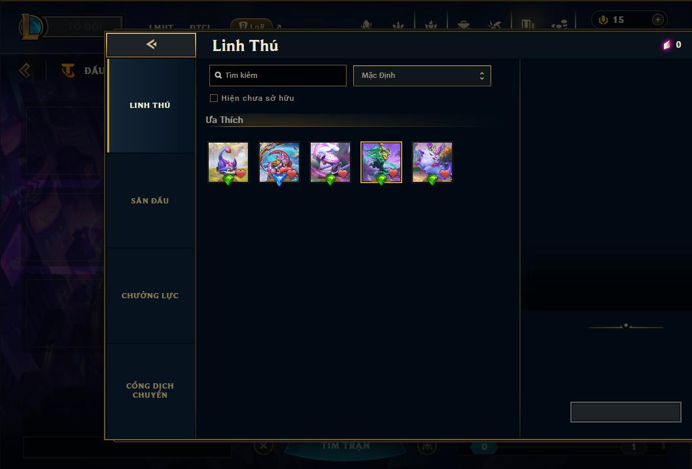Open the Mặc Định sort dropdown
The image size is (692, 469).
[422, 75]
